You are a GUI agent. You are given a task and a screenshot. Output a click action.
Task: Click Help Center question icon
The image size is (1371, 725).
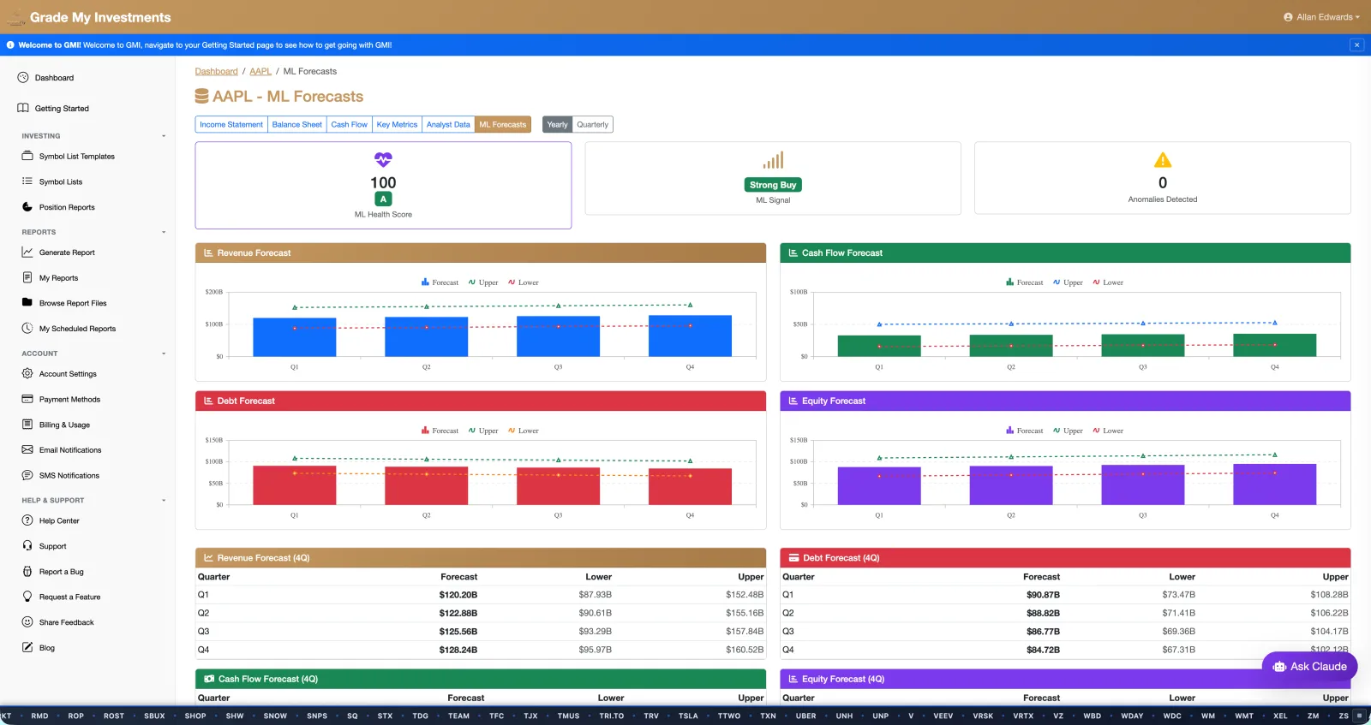(x=27, y=520)
